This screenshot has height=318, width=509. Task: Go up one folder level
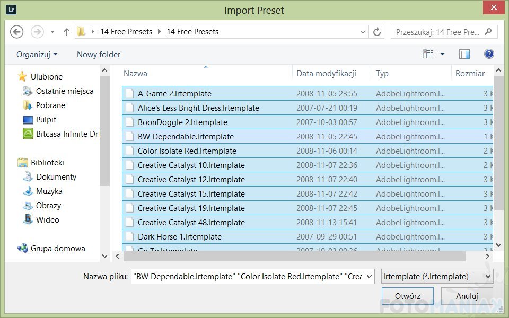coord(67,32)
